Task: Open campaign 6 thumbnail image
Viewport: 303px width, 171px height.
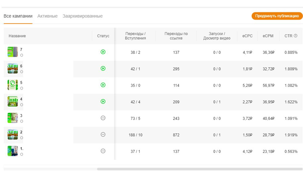Action: tap(13, 69)
